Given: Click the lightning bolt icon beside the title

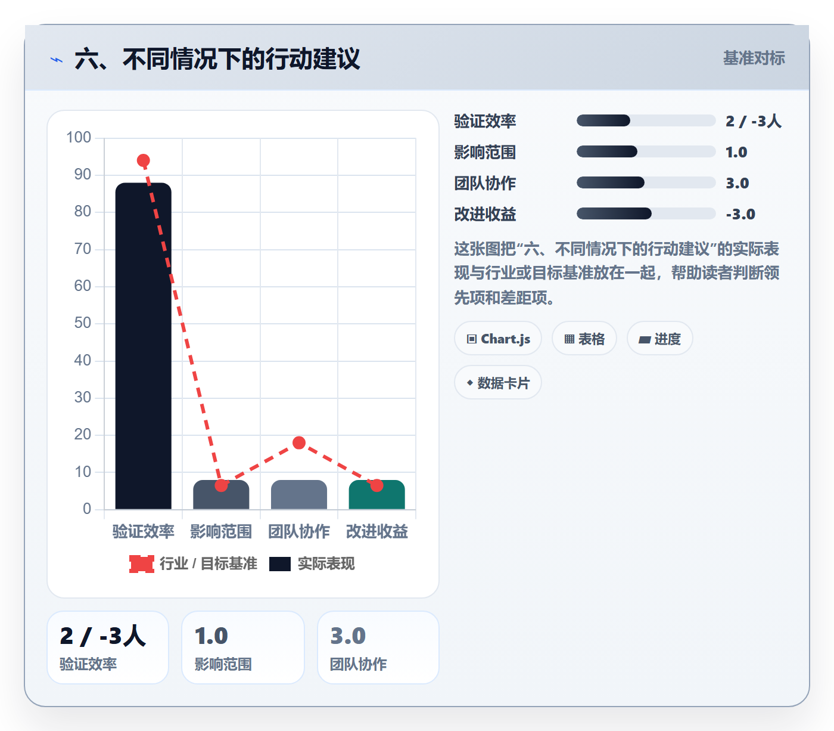Looking at the screenshot, I should [x=57, y=60].
